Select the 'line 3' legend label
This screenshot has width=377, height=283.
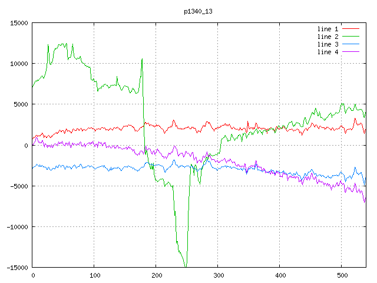328,44
